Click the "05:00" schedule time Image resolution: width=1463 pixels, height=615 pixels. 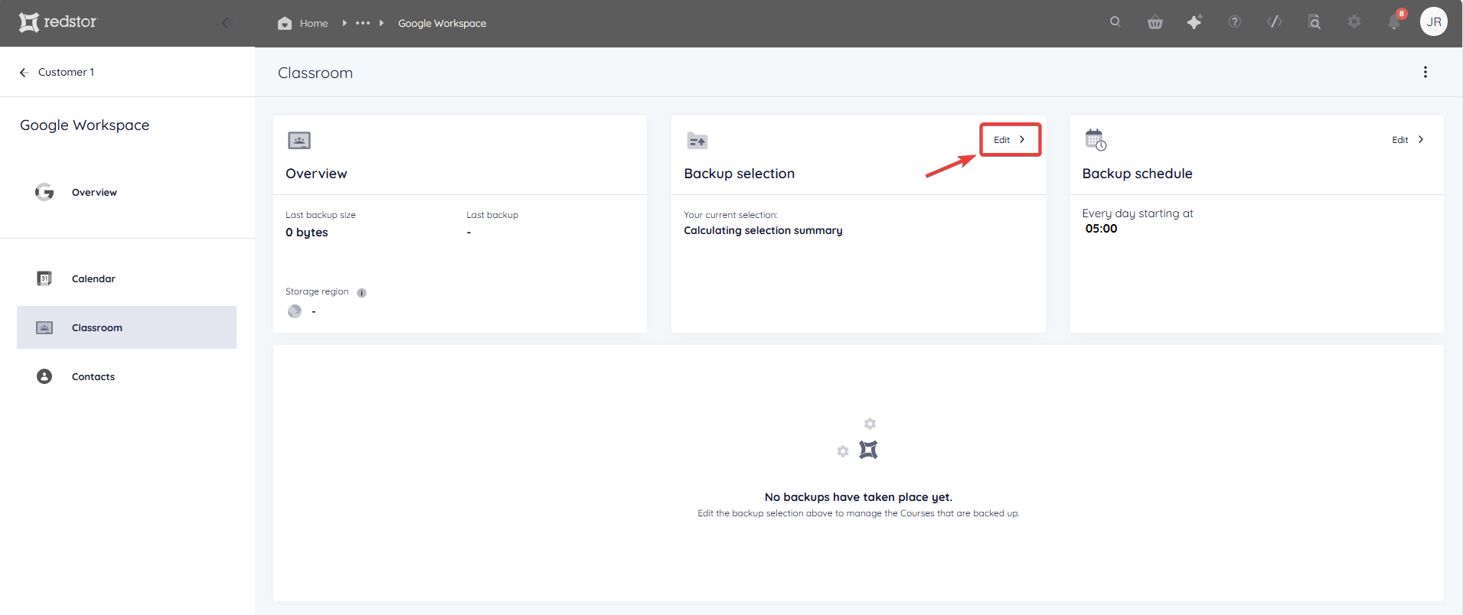tap(1101, 229)
